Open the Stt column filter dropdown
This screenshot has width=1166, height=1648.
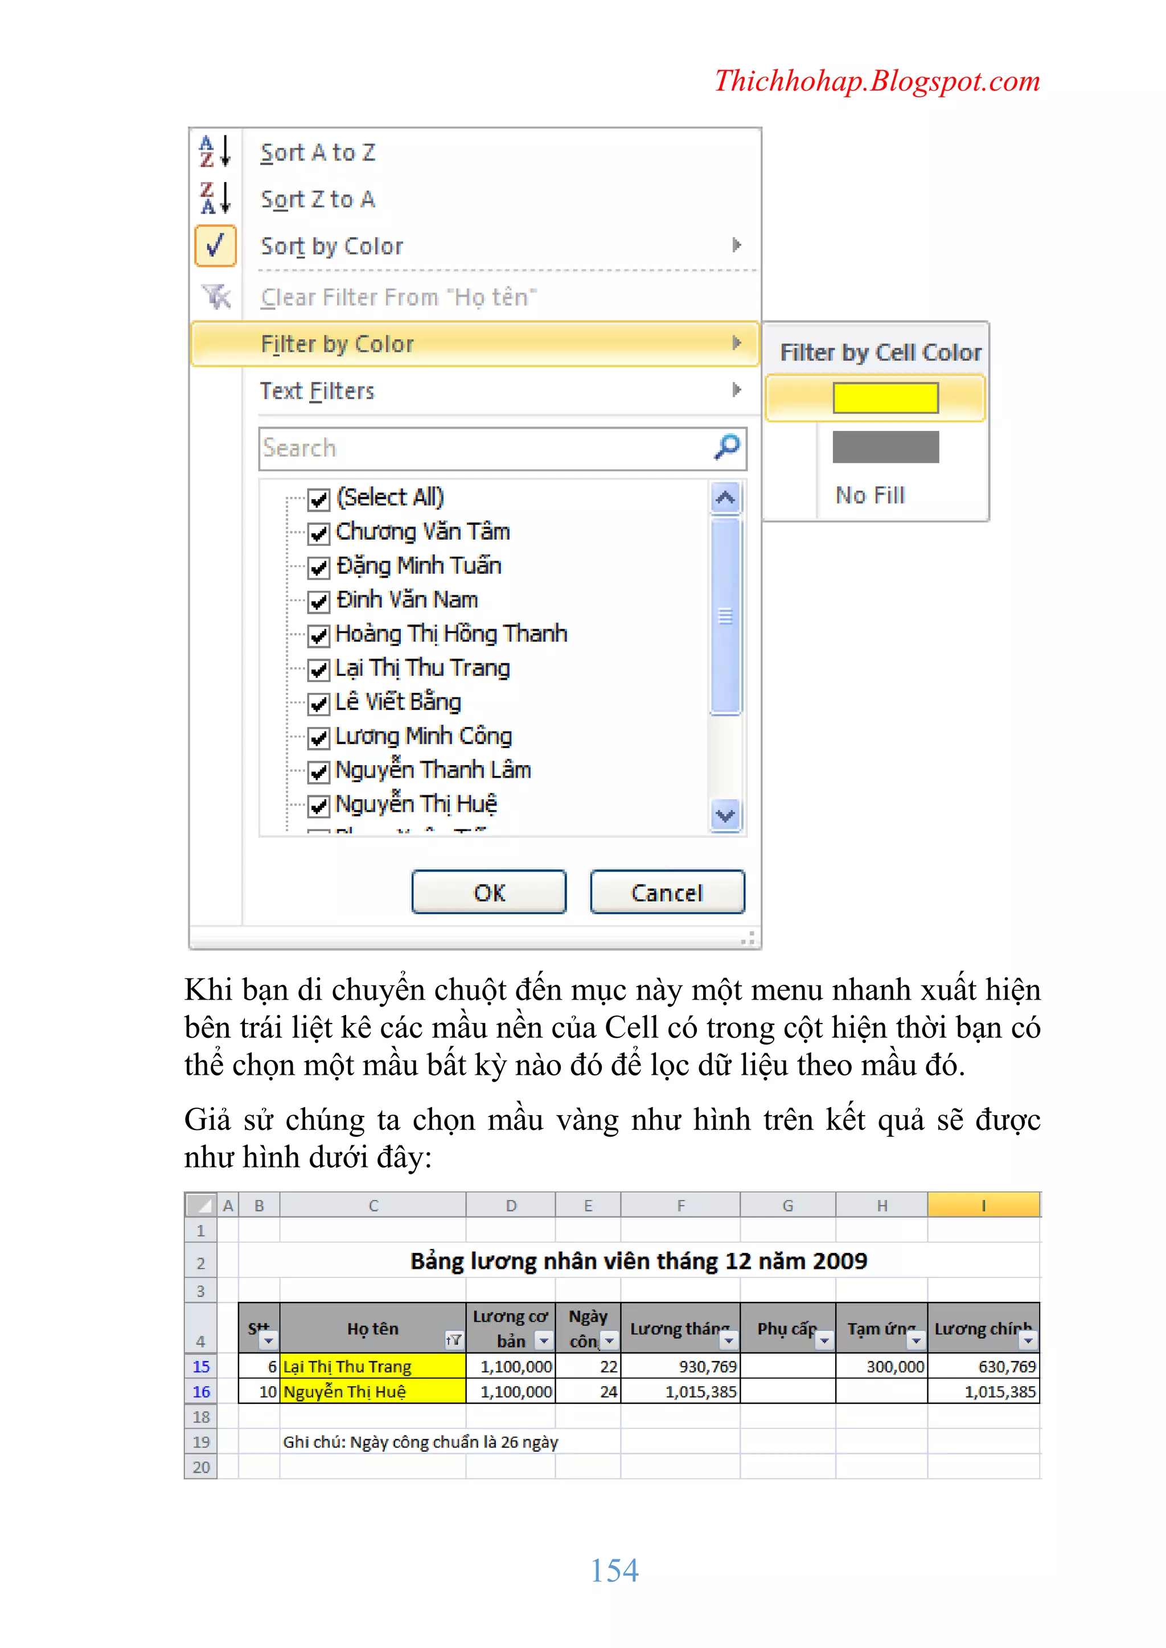pos(268,1340)
